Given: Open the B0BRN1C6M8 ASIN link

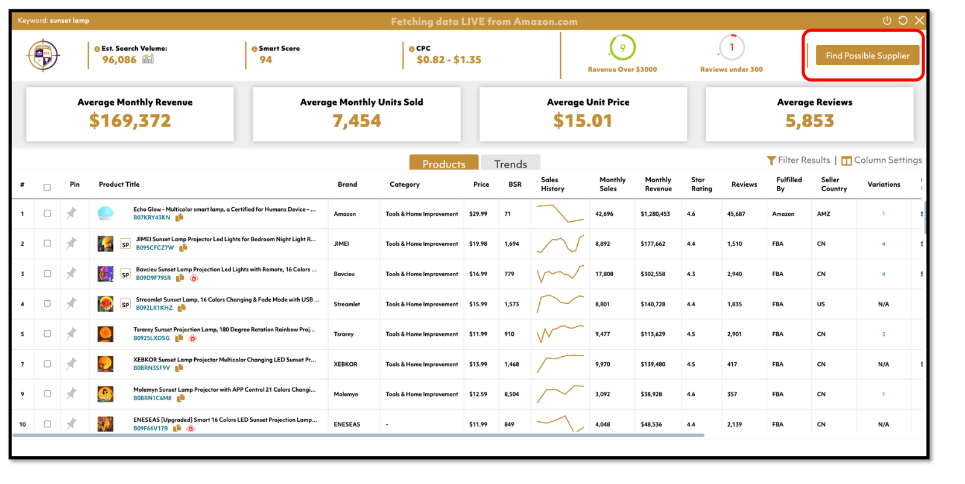Looking at the screenshot, I should tap(153, 398).
